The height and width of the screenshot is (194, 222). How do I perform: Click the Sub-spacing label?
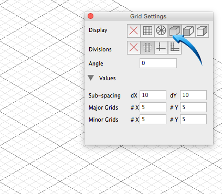[104, 95]
